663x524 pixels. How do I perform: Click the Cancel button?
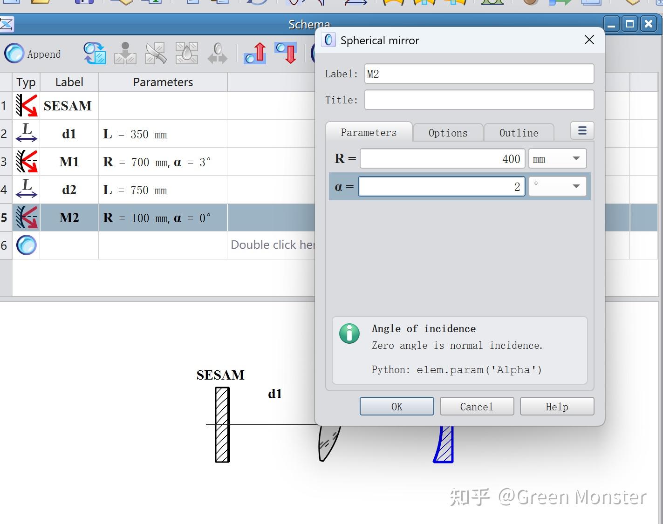point(477,406)
